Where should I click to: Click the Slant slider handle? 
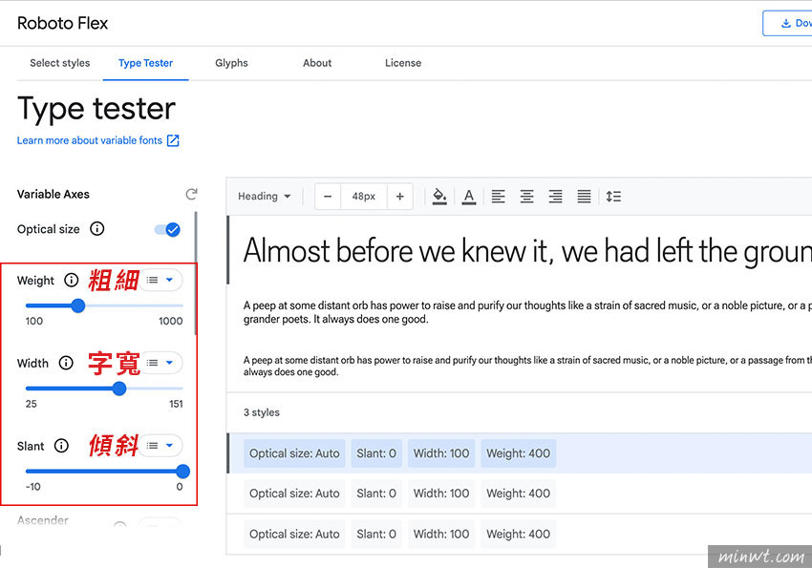(182, 472)
